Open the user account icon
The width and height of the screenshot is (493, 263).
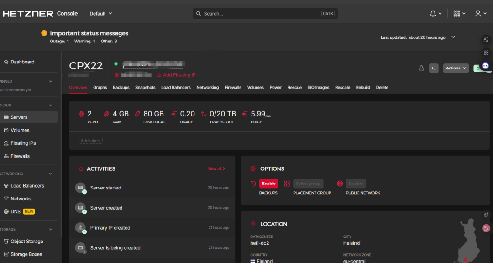click(478, 14)
